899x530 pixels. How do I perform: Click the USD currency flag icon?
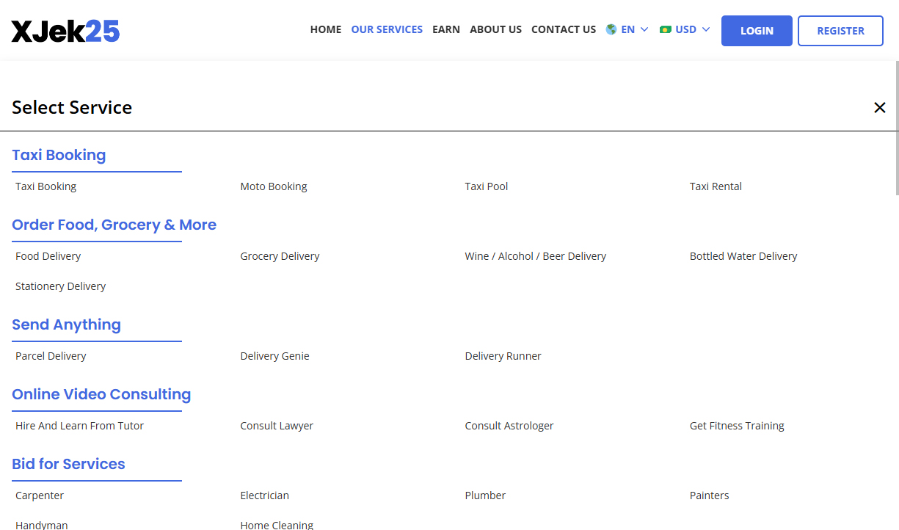point(665,30)
